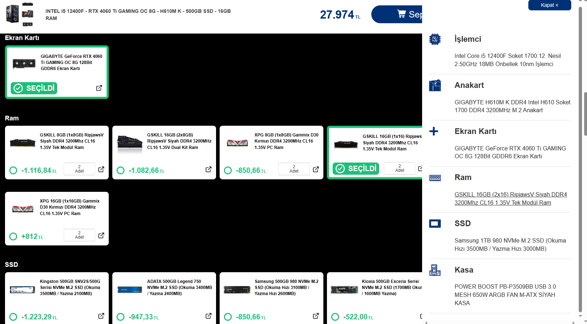Screen dimensions: 587x324
Task: Open external link icon on Kingston 500GB SSD card
Action: (x=101, y=316)
